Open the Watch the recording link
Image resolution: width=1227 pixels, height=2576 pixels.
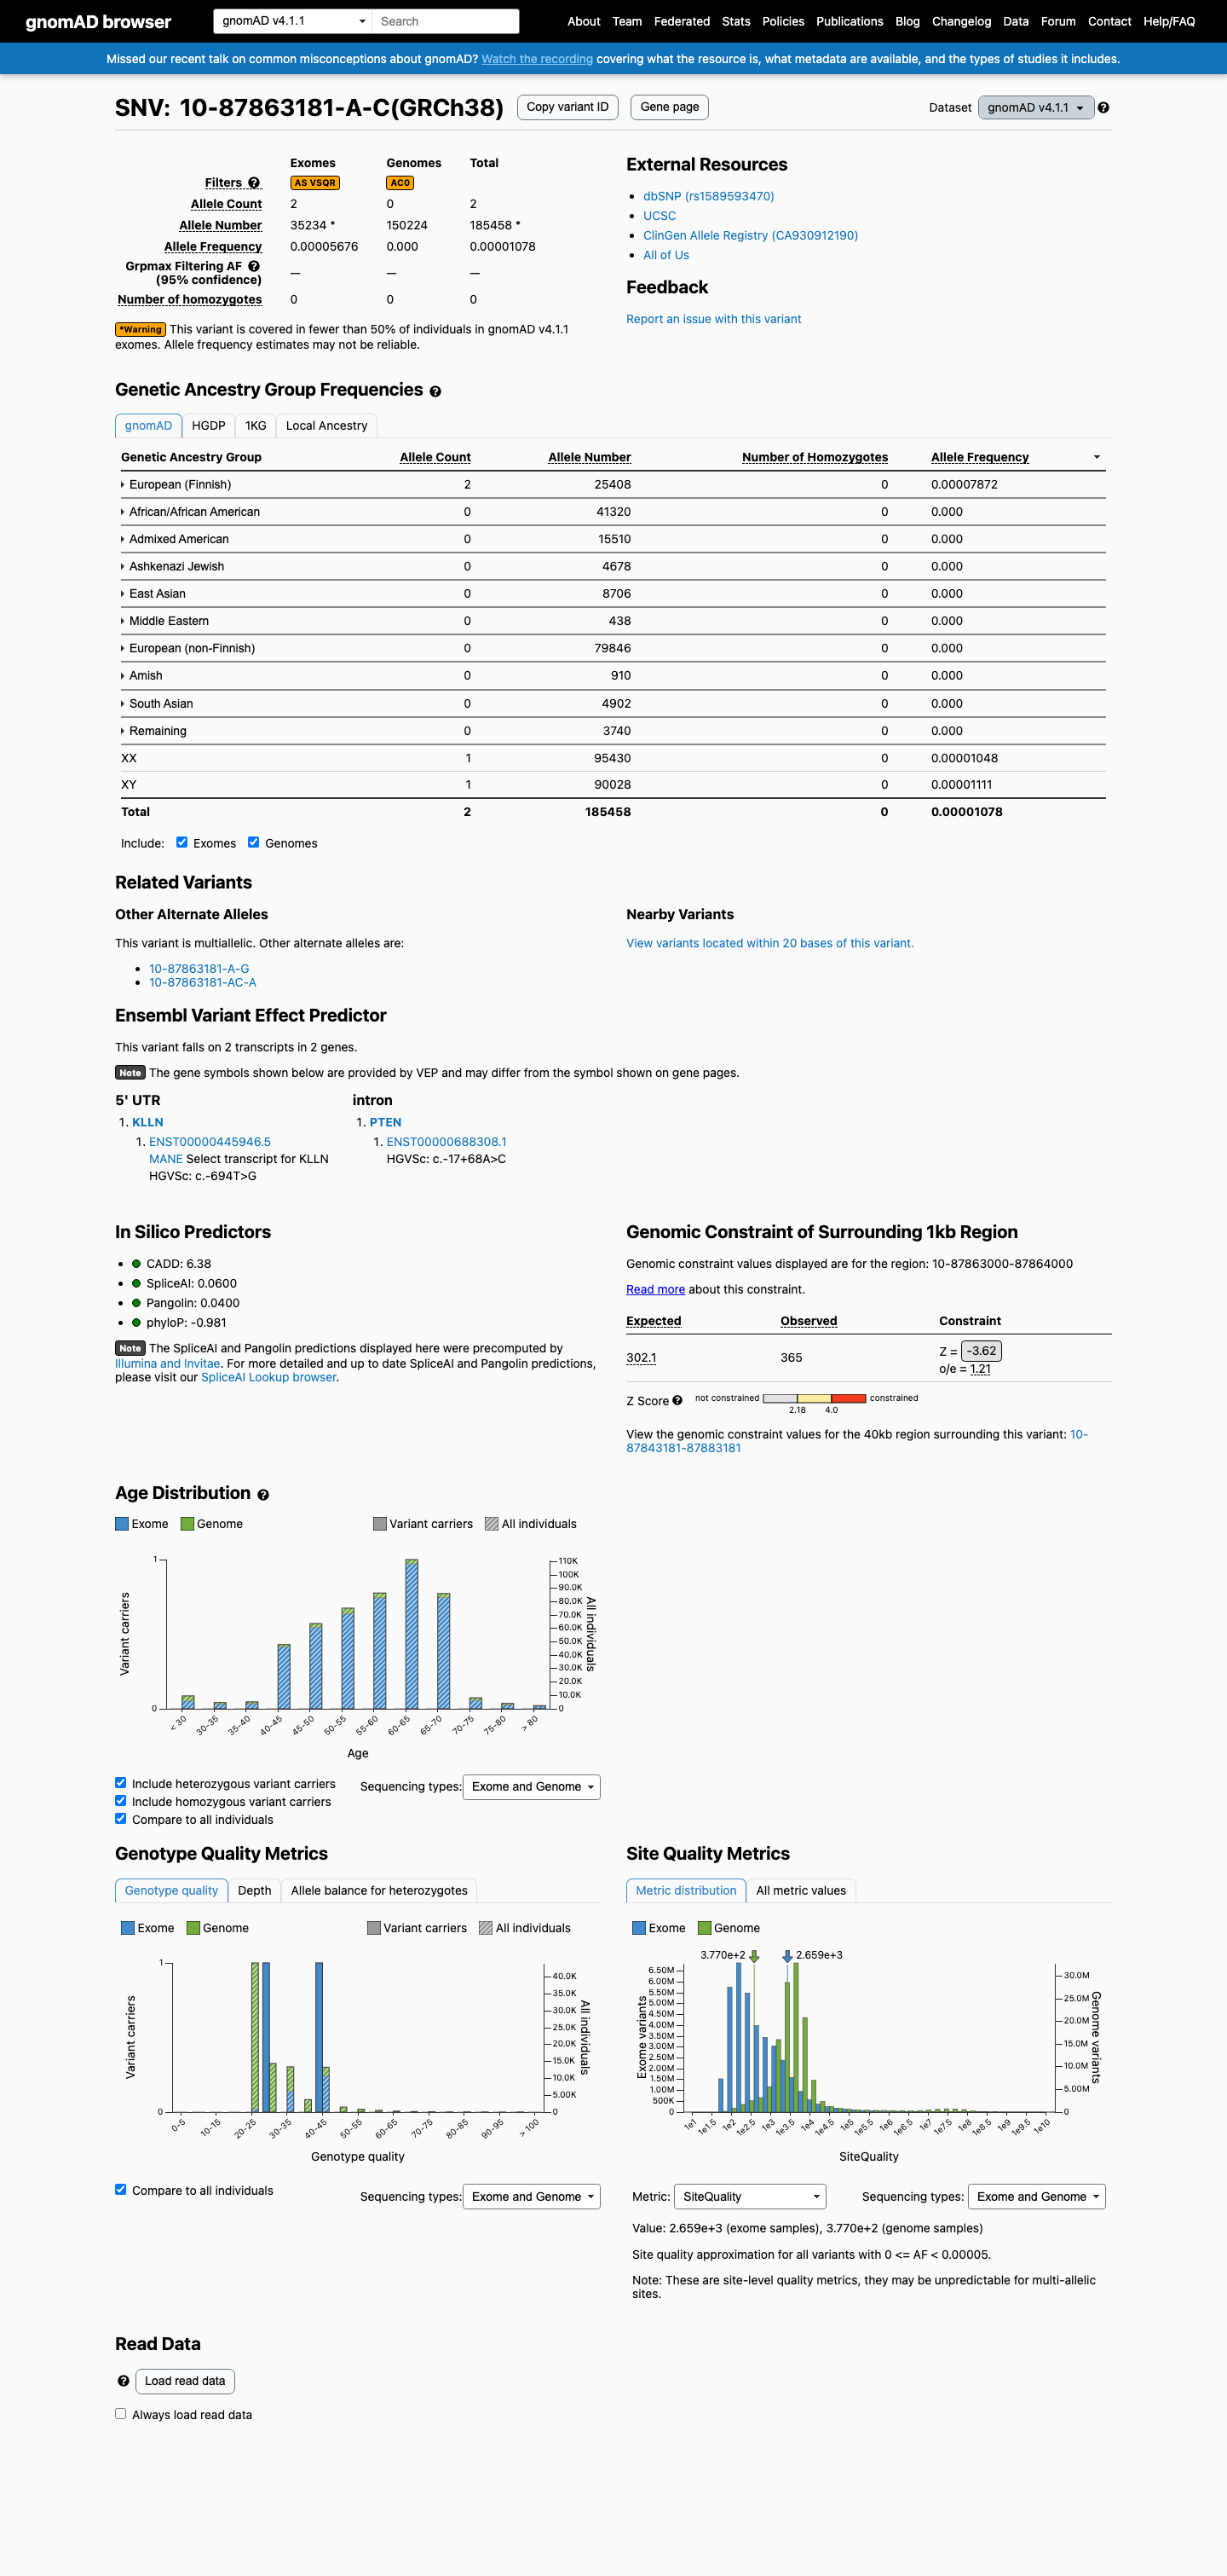pos(538,59)
